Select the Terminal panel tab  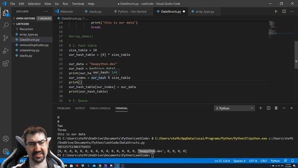click(122, 108)
